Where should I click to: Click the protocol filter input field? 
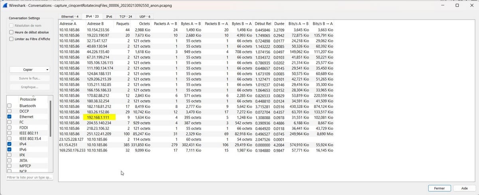[x=30, y=177]
